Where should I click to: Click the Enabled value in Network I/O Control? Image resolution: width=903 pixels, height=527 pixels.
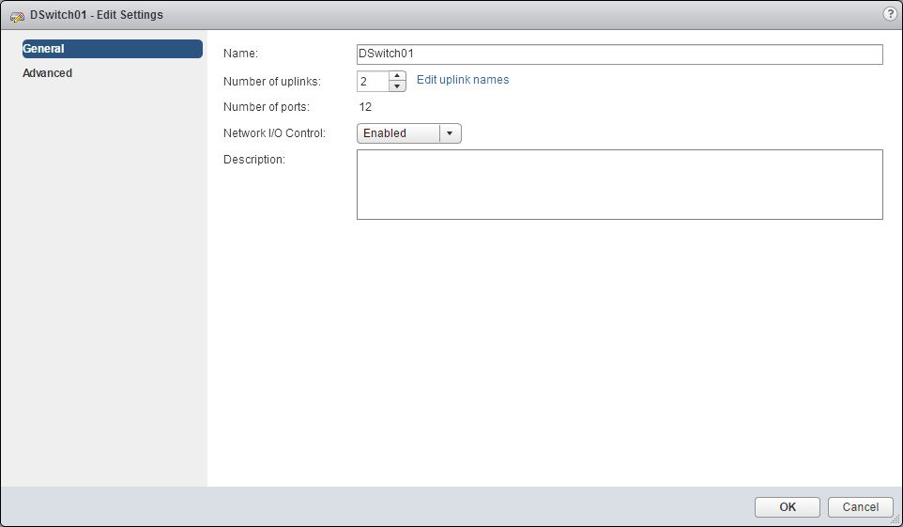click(398, 133)
